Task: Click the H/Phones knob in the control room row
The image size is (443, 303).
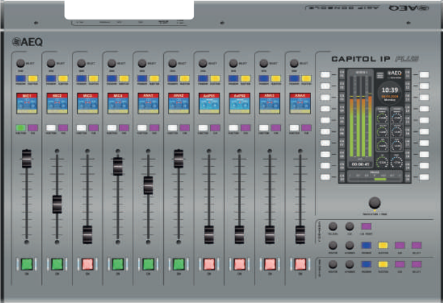Action: coord(350,245)
